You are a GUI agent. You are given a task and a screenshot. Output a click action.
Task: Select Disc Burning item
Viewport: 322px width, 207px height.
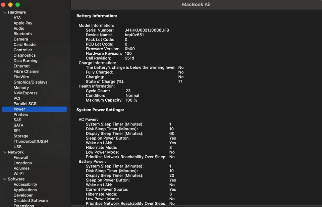click(x=25, y=61)
